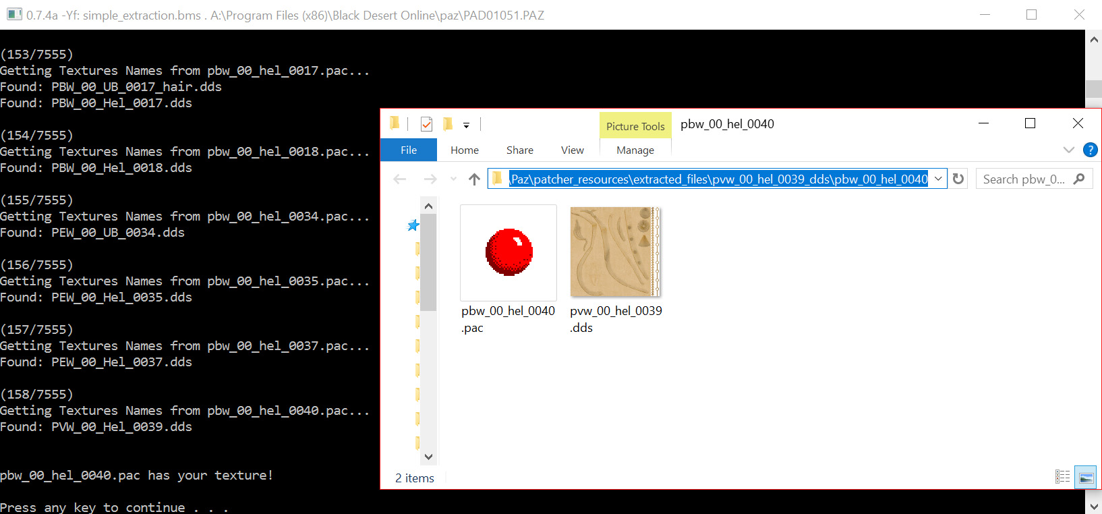Click "Press any key to continue" console line

[x=114, y=507]
